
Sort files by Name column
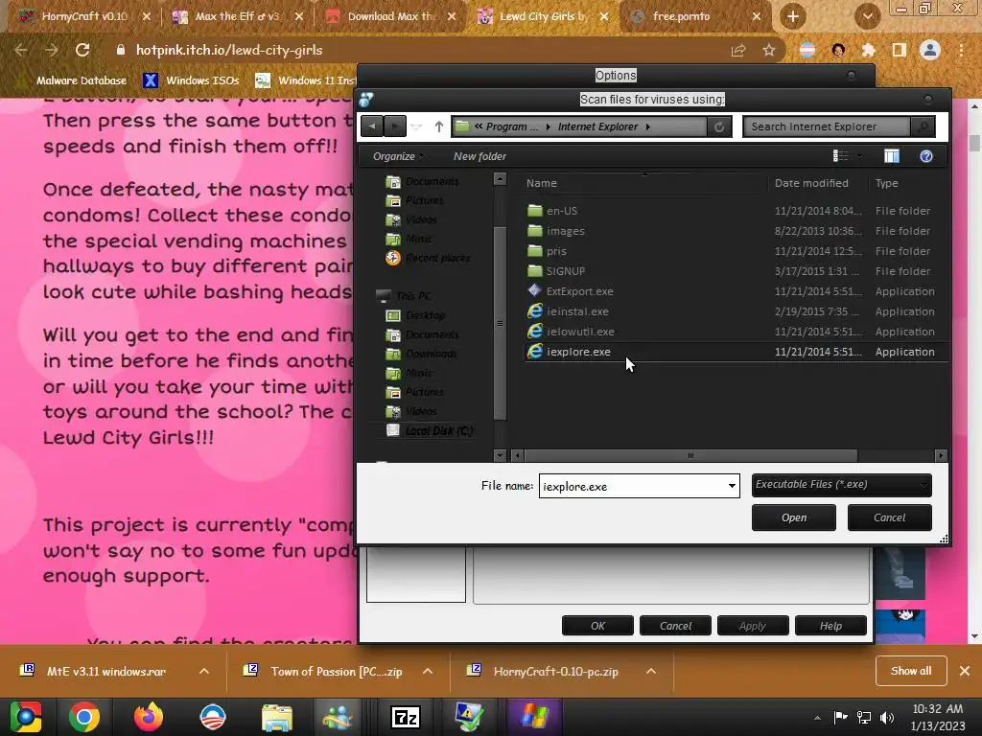(x=643, y=183)
